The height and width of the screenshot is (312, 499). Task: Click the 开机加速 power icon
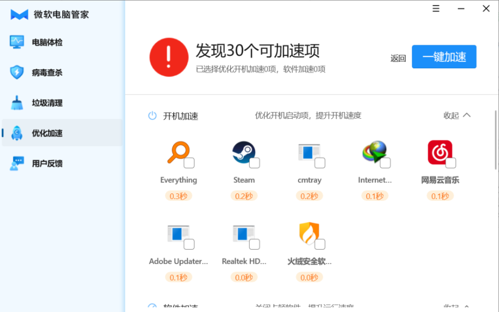[x=152, y=116]
